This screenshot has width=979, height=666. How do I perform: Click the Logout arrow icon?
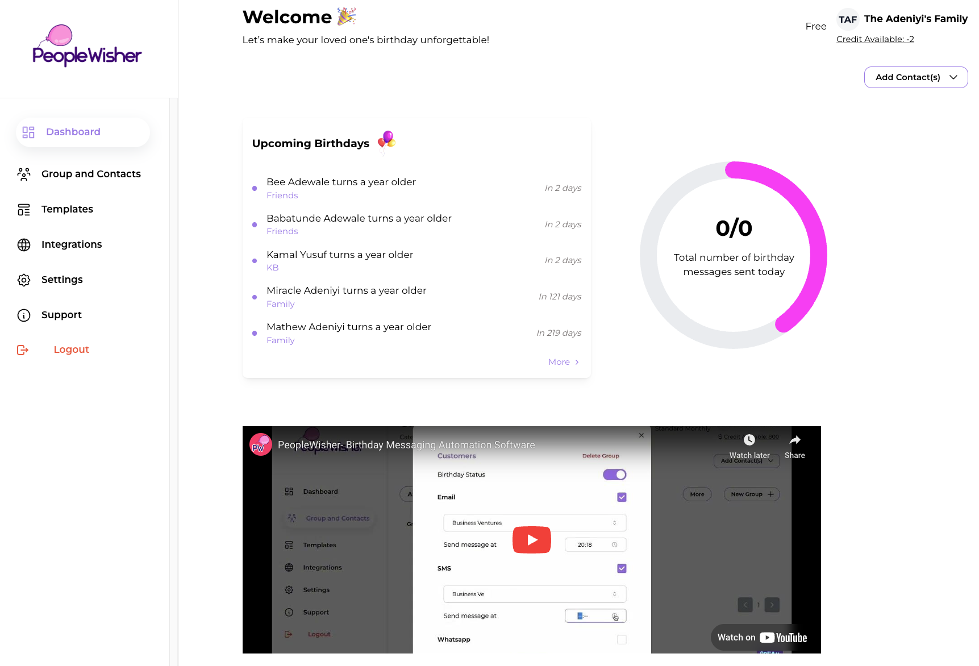pos(23,350)
